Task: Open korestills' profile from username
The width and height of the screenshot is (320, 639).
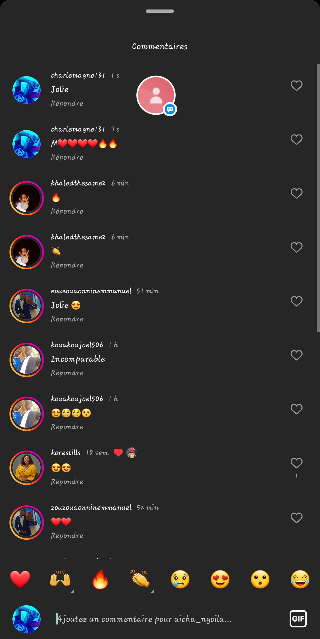Action: coord(66,453)
